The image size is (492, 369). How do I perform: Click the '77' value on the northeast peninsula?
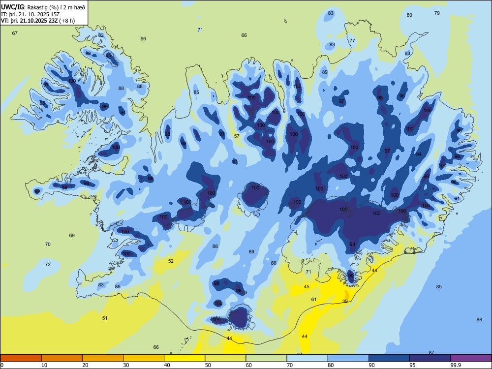tap(352, 40)
